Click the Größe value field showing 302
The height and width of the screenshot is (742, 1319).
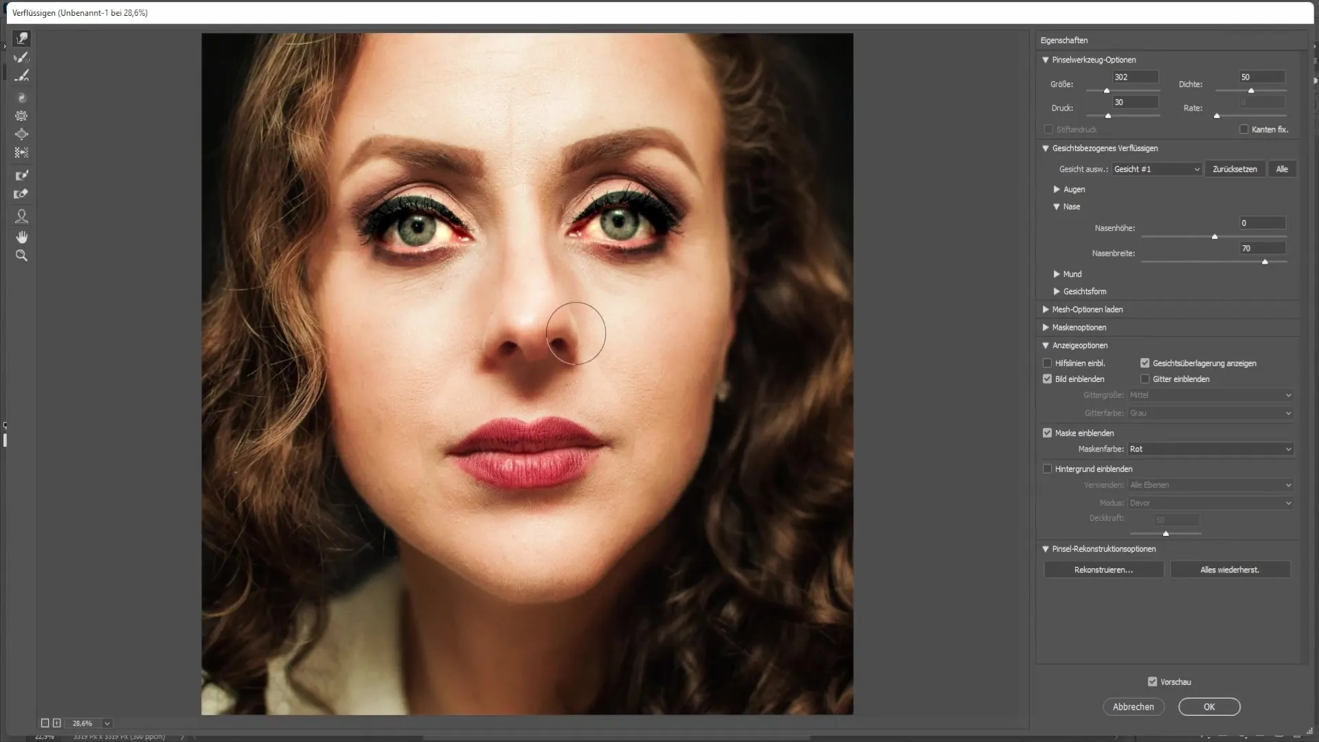(x=1136, y=77)
